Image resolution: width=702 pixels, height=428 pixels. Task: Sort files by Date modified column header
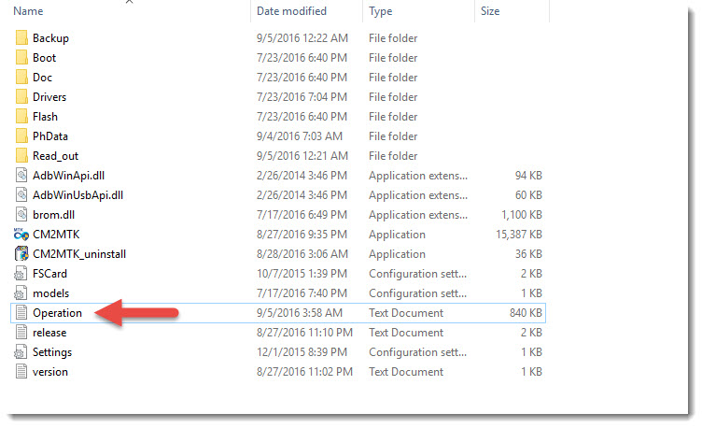coord(291,11)
